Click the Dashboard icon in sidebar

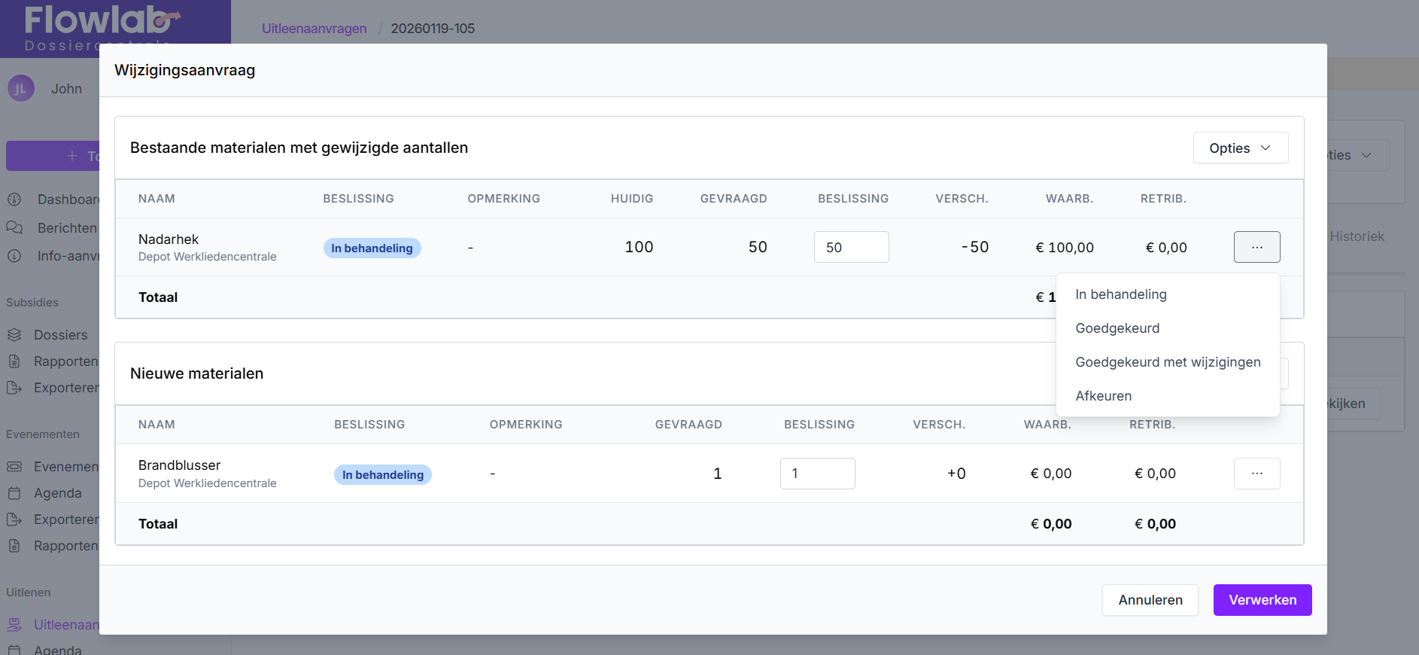(x=14, y=200)
